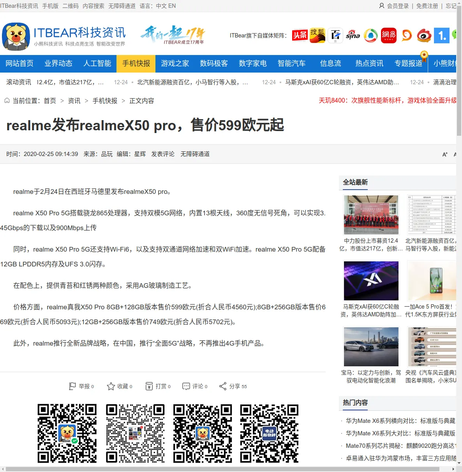Screen dimensions: 462x472
Task: Click 全站最新 section heading
Action: click(355, 182)
